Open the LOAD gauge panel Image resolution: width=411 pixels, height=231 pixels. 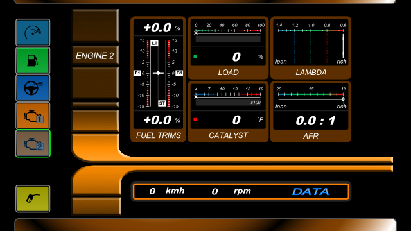pos(228,47)
